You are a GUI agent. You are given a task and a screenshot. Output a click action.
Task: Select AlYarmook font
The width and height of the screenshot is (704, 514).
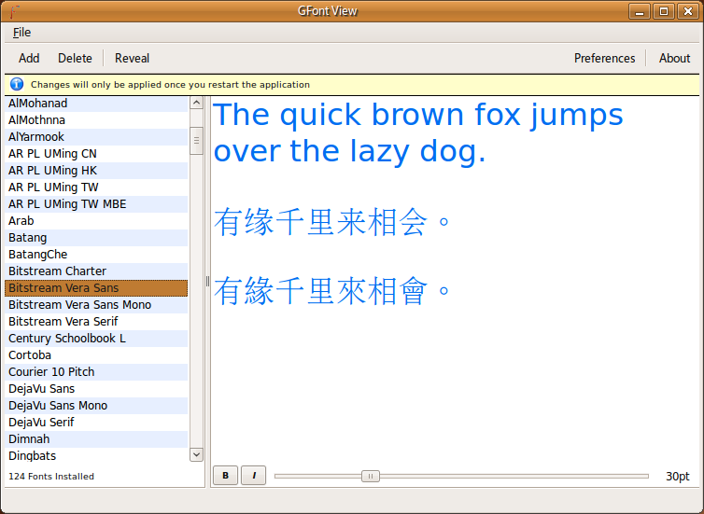click(96, 137)
